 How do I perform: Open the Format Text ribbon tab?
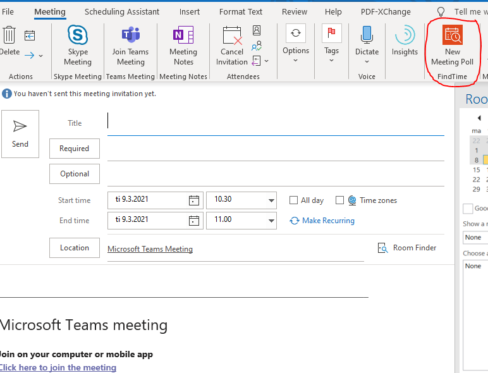(241, 11)
